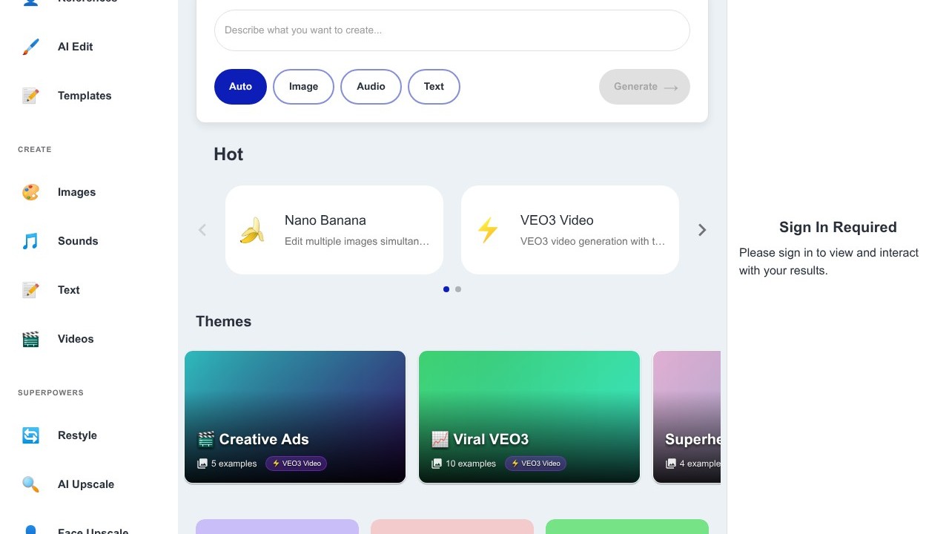
Task: Open the Videos clapperboard icon
Action: 30,339
